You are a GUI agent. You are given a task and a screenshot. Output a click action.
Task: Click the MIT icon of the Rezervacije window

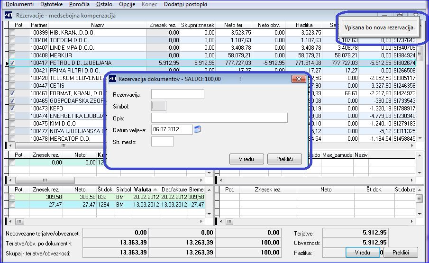[8, 15]
